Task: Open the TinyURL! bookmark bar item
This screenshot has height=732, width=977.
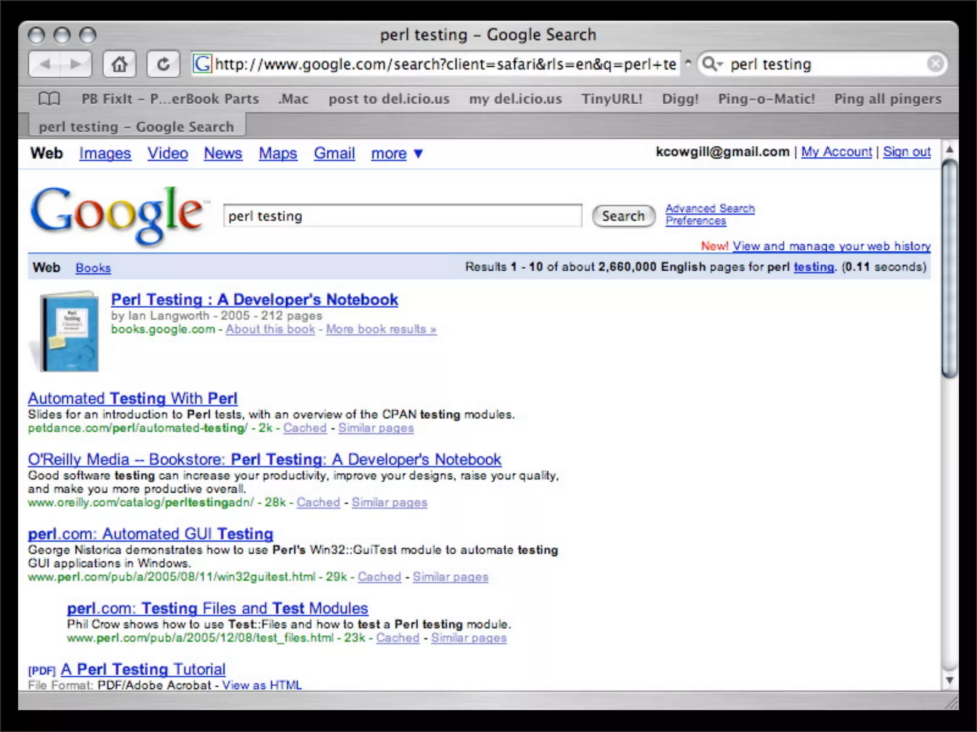Action: pyautogui.click(x=612, y=99)
